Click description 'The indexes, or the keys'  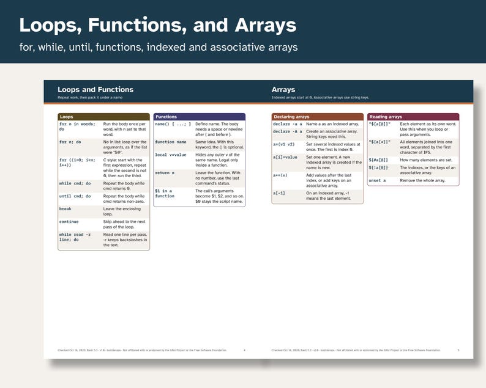[428, 170]
